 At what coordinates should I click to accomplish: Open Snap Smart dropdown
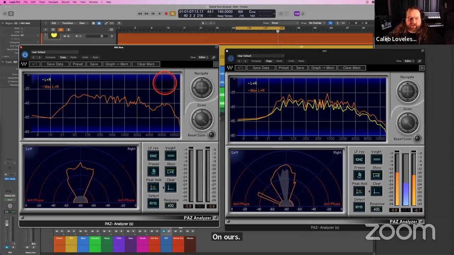pos(285,23)
